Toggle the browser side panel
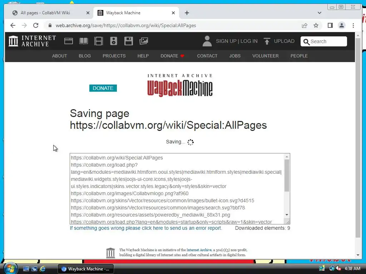Viewport: 366px width, 274px height. coord(330,25)
